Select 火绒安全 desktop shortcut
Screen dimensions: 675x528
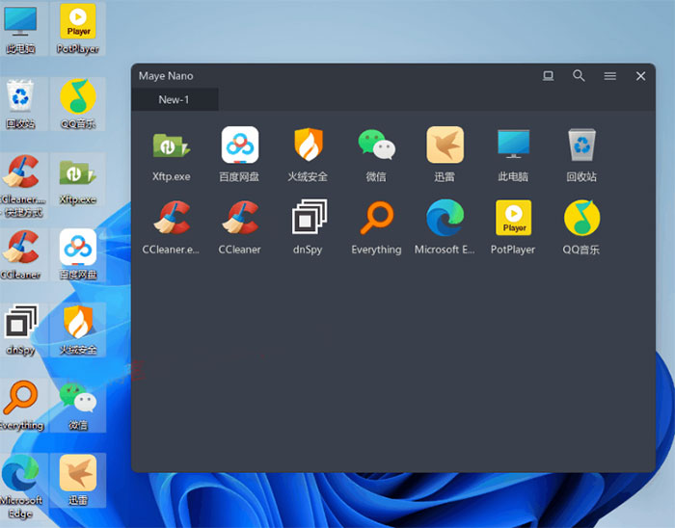coord(78,330)
